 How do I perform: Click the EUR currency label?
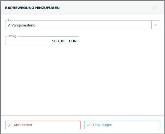[x=73, y=41]
